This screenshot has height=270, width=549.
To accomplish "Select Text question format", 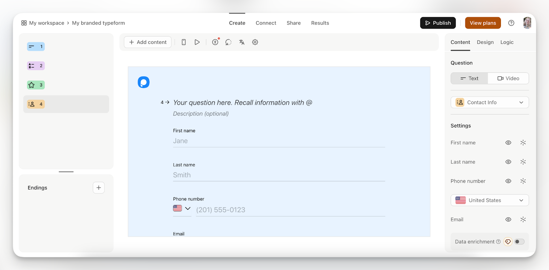I will (x=469, y=78).
